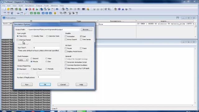Click the green play Run simulation icon
The image size is (199, 112).
pos(71,9)
